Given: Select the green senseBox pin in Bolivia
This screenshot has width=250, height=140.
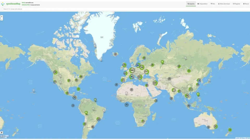Looking at the screenshot, I should pos(86,113).
